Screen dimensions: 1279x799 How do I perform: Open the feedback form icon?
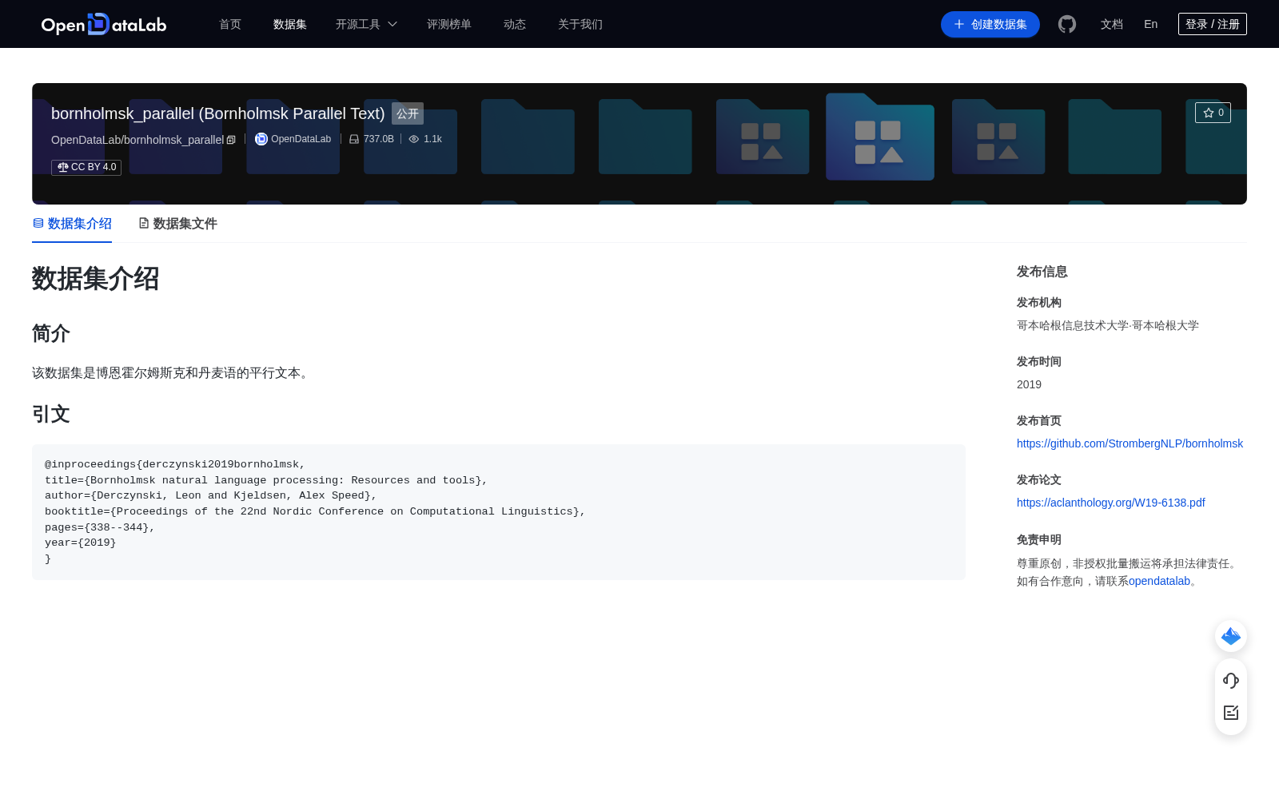[x=1231, y=713]
